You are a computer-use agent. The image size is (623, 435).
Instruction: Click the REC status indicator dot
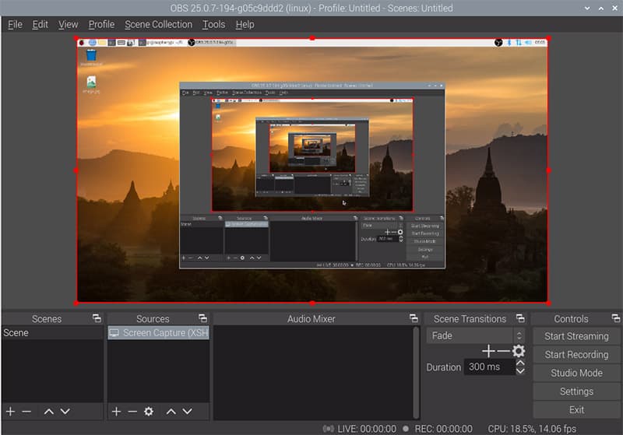click(x=406, y=429)
